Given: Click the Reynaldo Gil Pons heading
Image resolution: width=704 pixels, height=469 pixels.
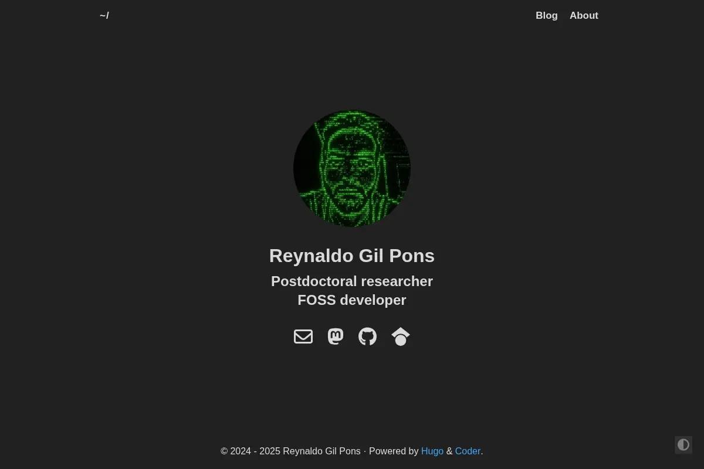Looking at the screenshot, I should [352, 256].
